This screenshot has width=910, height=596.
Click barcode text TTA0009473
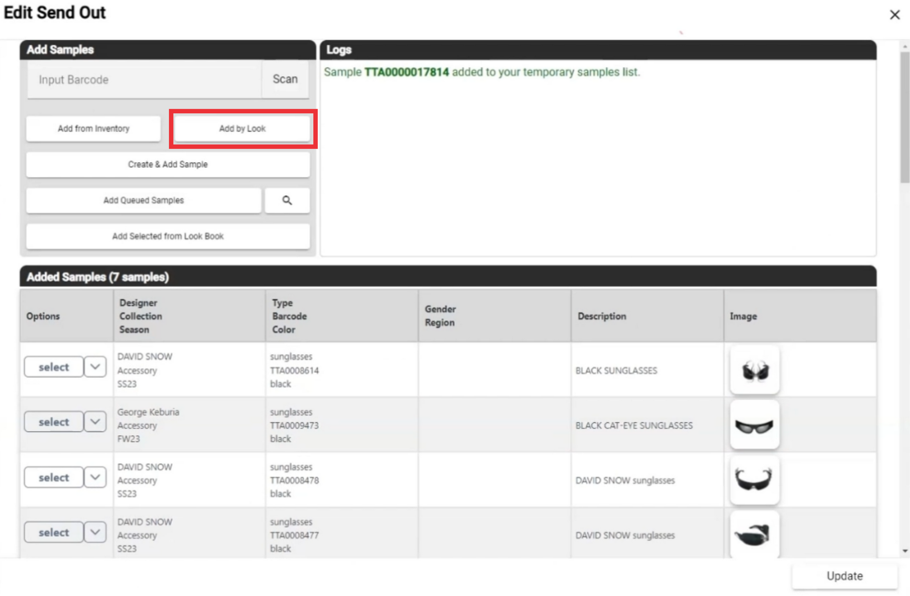click(x=294, y=425)
